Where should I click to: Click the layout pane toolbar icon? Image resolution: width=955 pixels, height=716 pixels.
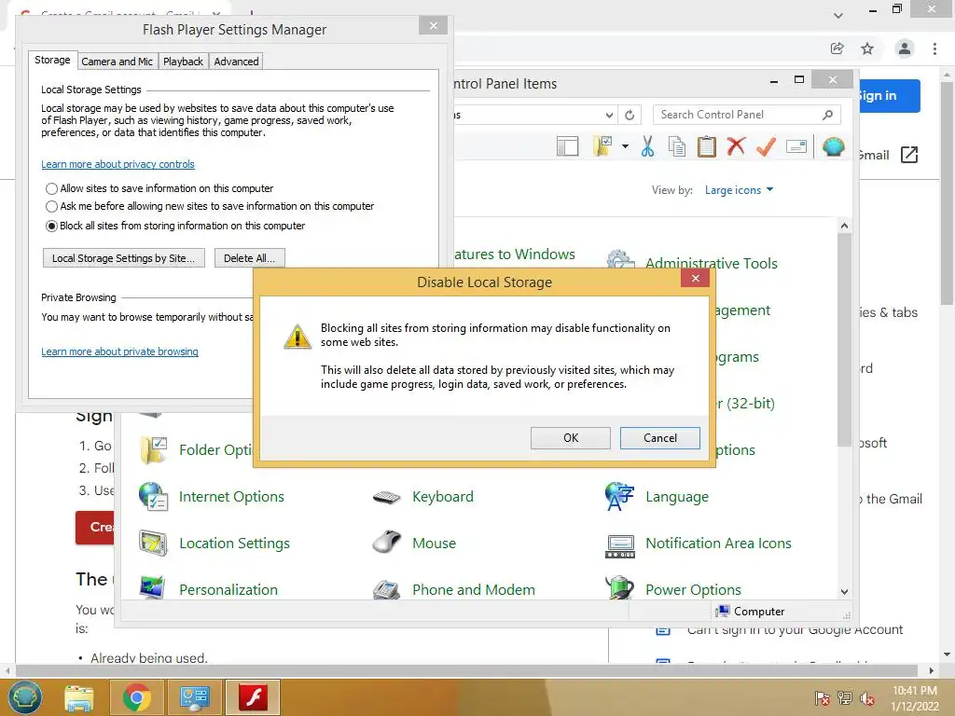(x=567, y=146)
